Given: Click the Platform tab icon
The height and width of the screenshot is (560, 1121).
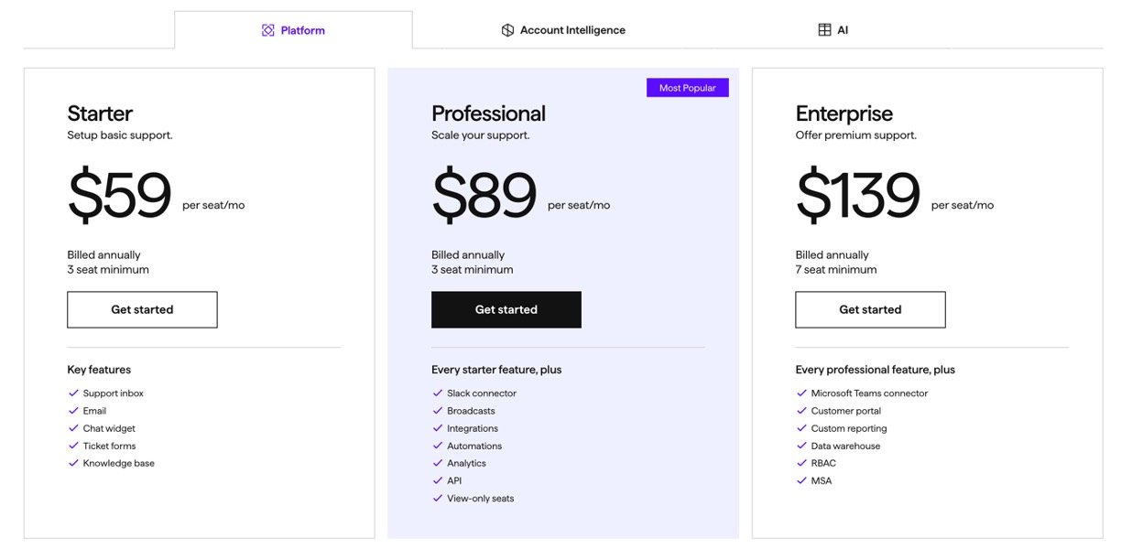Looking at the screenshot, I should pos(268,30).
